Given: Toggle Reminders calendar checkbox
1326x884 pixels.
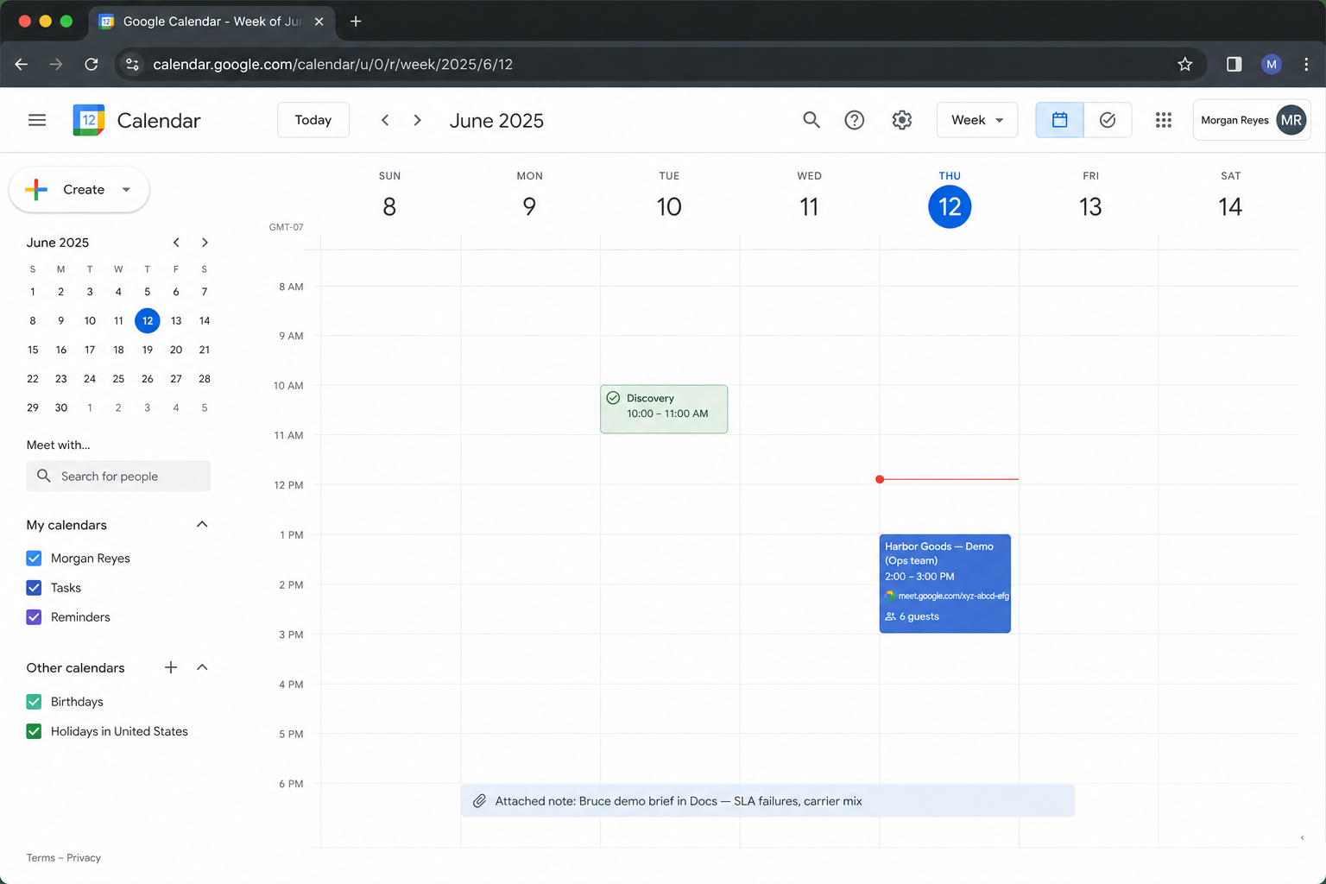Looking at the screenshot, I should 34,617.
